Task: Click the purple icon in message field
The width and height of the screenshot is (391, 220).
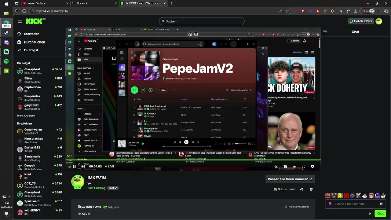Action: coord(330,204)
